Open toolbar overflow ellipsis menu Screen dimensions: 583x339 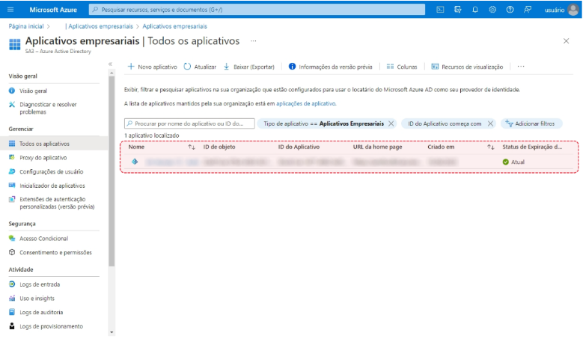(521, 67)
